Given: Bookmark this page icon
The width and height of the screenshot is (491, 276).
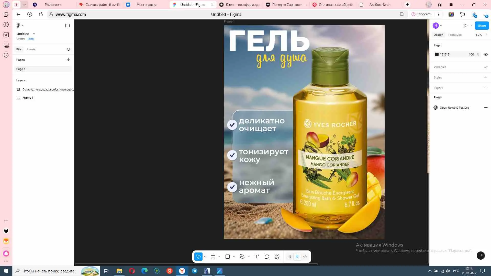Looking at the screenshot, I should tap(402, 14).
